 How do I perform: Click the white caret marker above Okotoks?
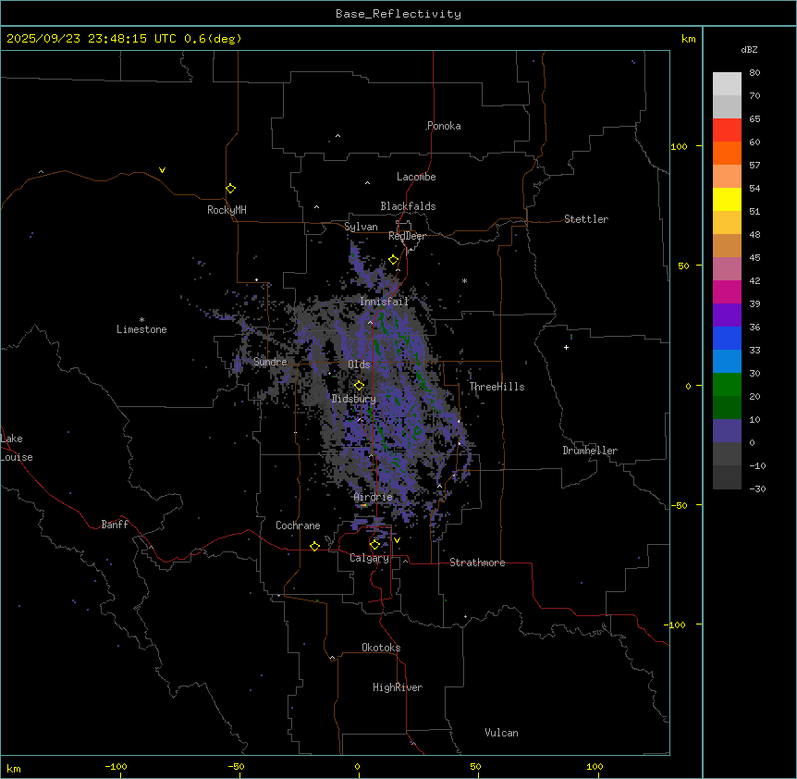[332, 658]
